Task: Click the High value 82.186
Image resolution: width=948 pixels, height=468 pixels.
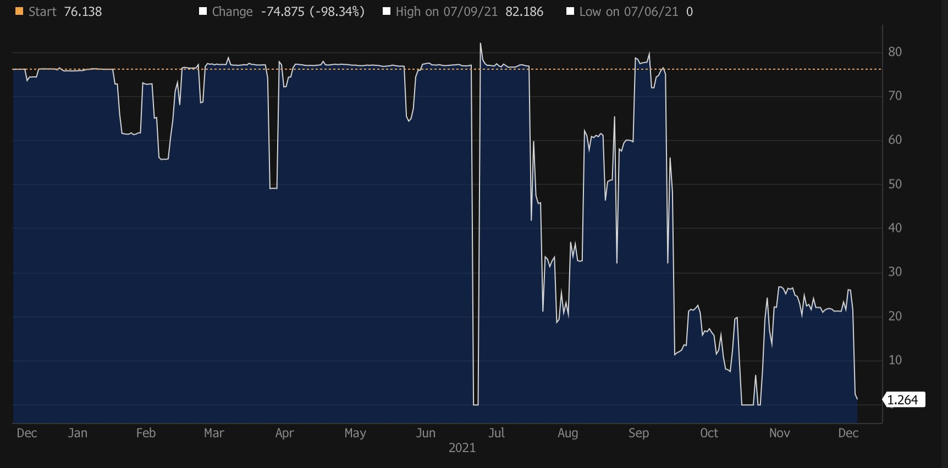Action: (x=524, y=12)
